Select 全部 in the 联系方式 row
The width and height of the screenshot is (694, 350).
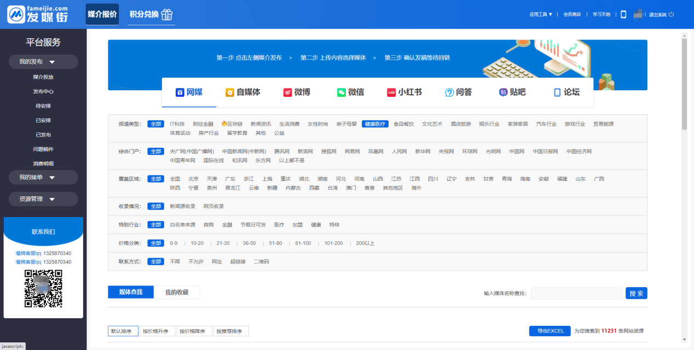155,261
